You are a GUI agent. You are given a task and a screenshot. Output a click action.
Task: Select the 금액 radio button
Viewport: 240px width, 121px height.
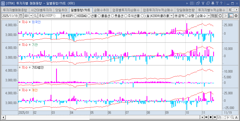point(176,16)
